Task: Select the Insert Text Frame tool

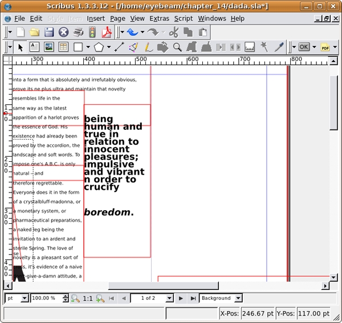Action: tap(34, 47)
